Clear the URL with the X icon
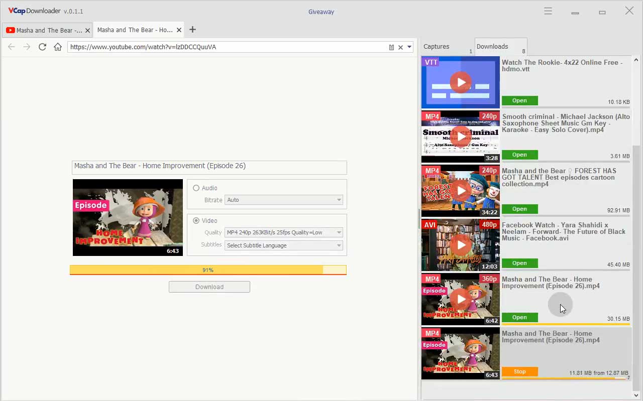Image resolution: width=643 pixels, height=401 pixels. (400, 47)
